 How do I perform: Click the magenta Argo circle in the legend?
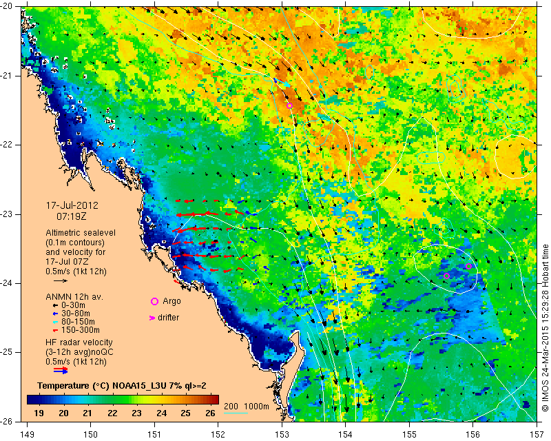[x=154, y=301]
